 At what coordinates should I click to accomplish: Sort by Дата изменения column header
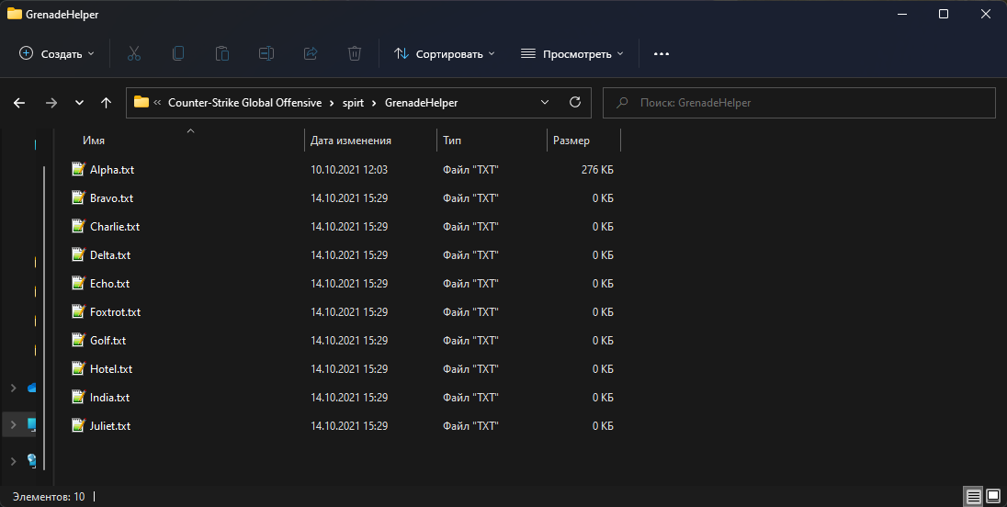[351, 140]
